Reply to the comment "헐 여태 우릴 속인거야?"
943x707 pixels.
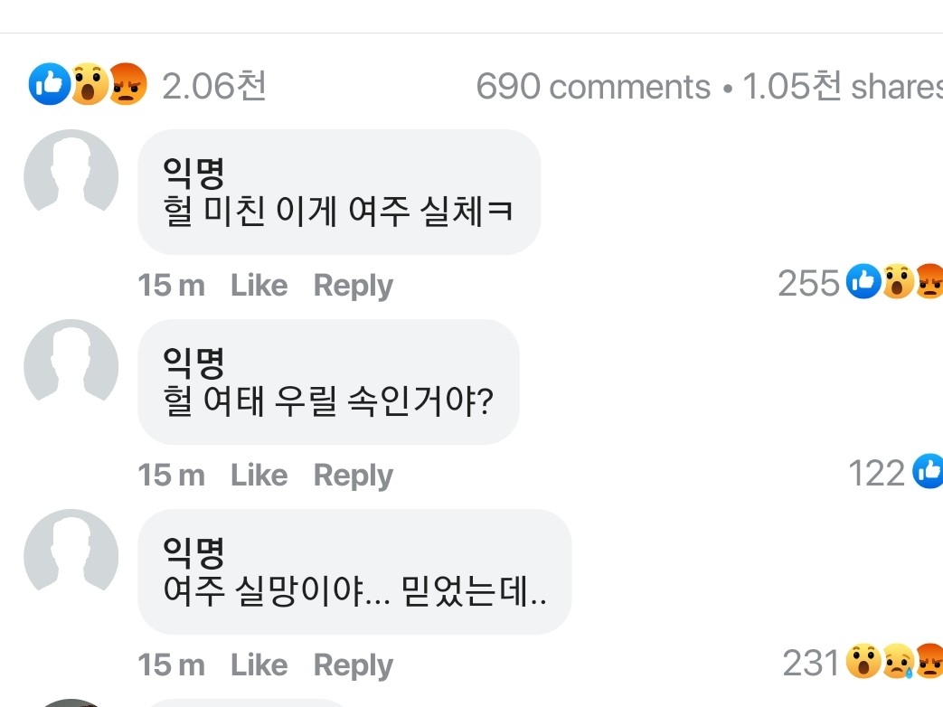pyautogui.click(x=353, y=476)
